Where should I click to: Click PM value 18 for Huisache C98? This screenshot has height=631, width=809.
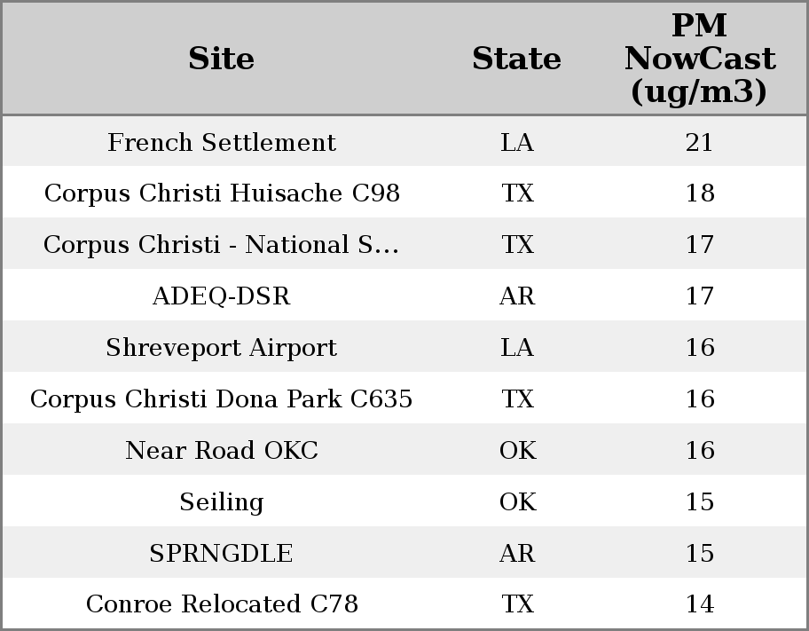point(699,193)
